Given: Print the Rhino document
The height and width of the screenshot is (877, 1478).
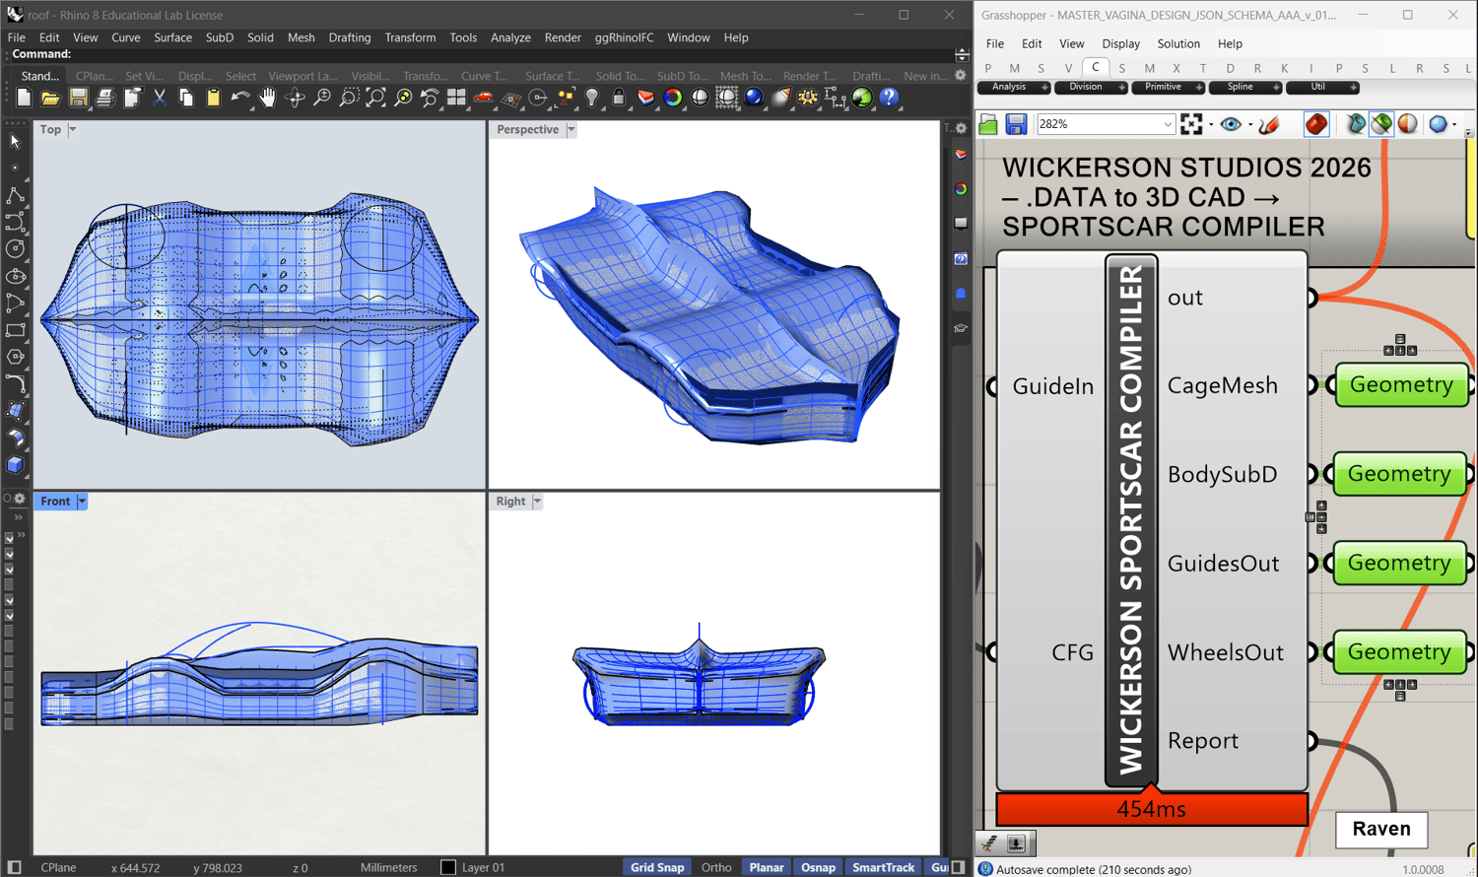Looking at the screenshot, I should [104, 98].
